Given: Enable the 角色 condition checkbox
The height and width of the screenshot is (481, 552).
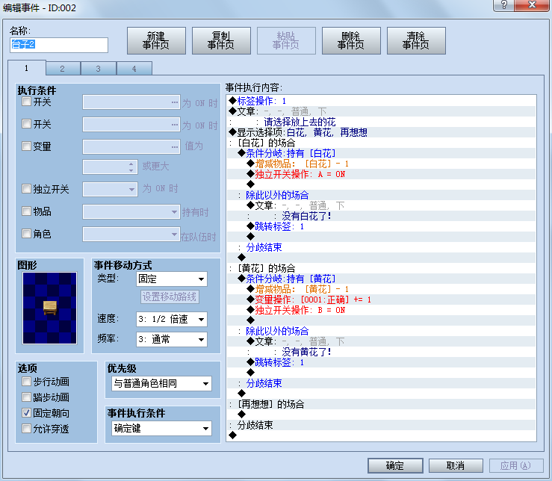Looking at the screenshot, I should (26, 234).
